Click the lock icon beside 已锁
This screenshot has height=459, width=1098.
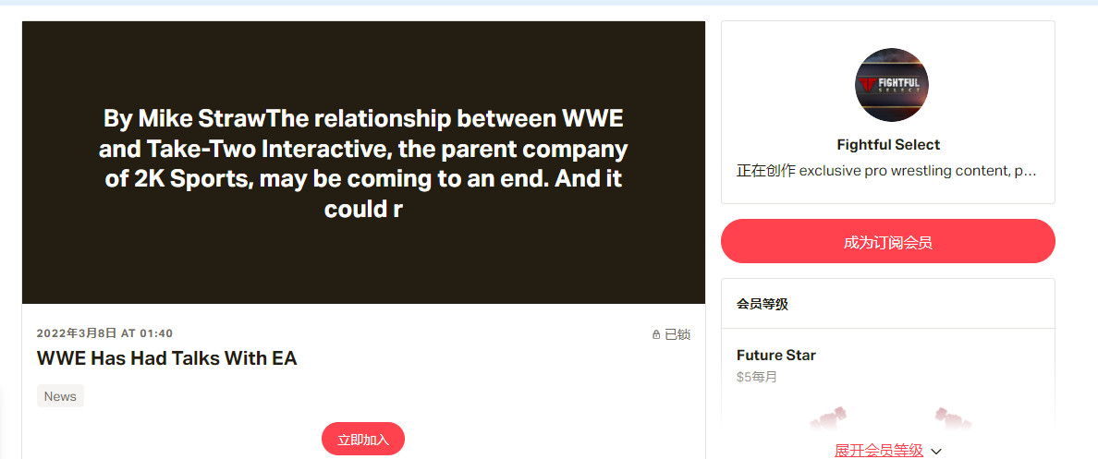coord(656,335)
